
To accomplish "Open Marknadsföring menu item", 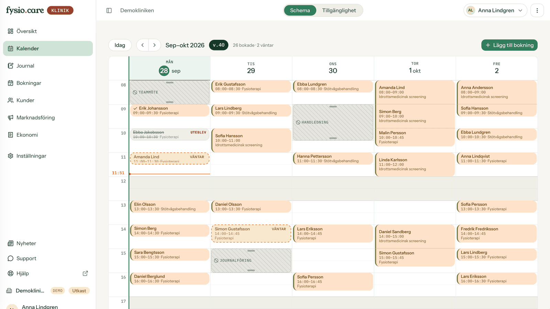I will click(48, 118).
